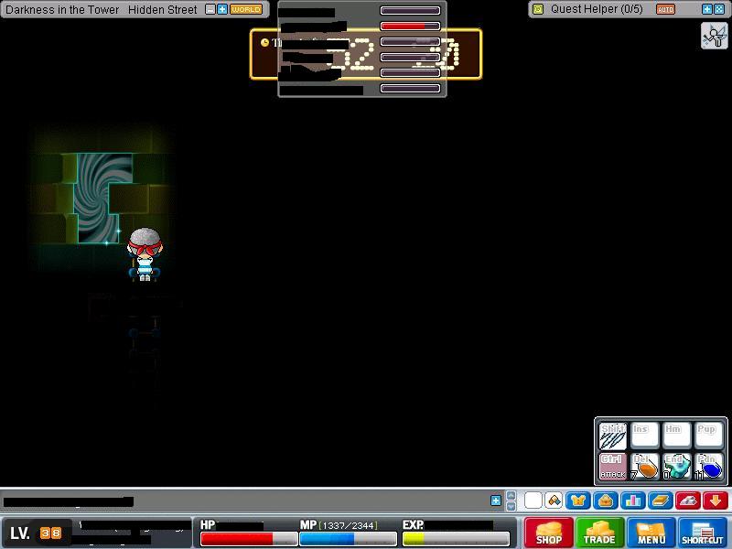Open the Skill book icon button
This screenshot has width=732, height=549.
661,501
